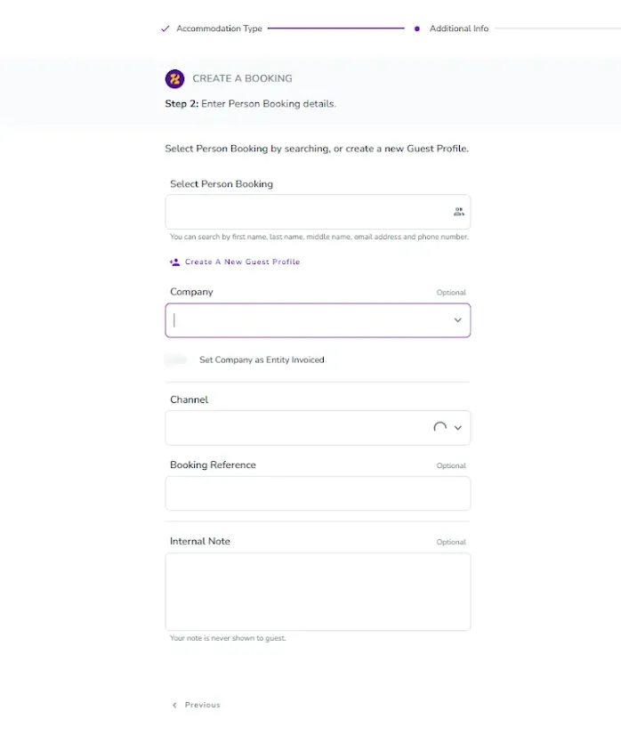The width and height of the screenshot is (621, 735).
Task: Click the purple dot before Additional Info
Action: [x=417, y=28]
